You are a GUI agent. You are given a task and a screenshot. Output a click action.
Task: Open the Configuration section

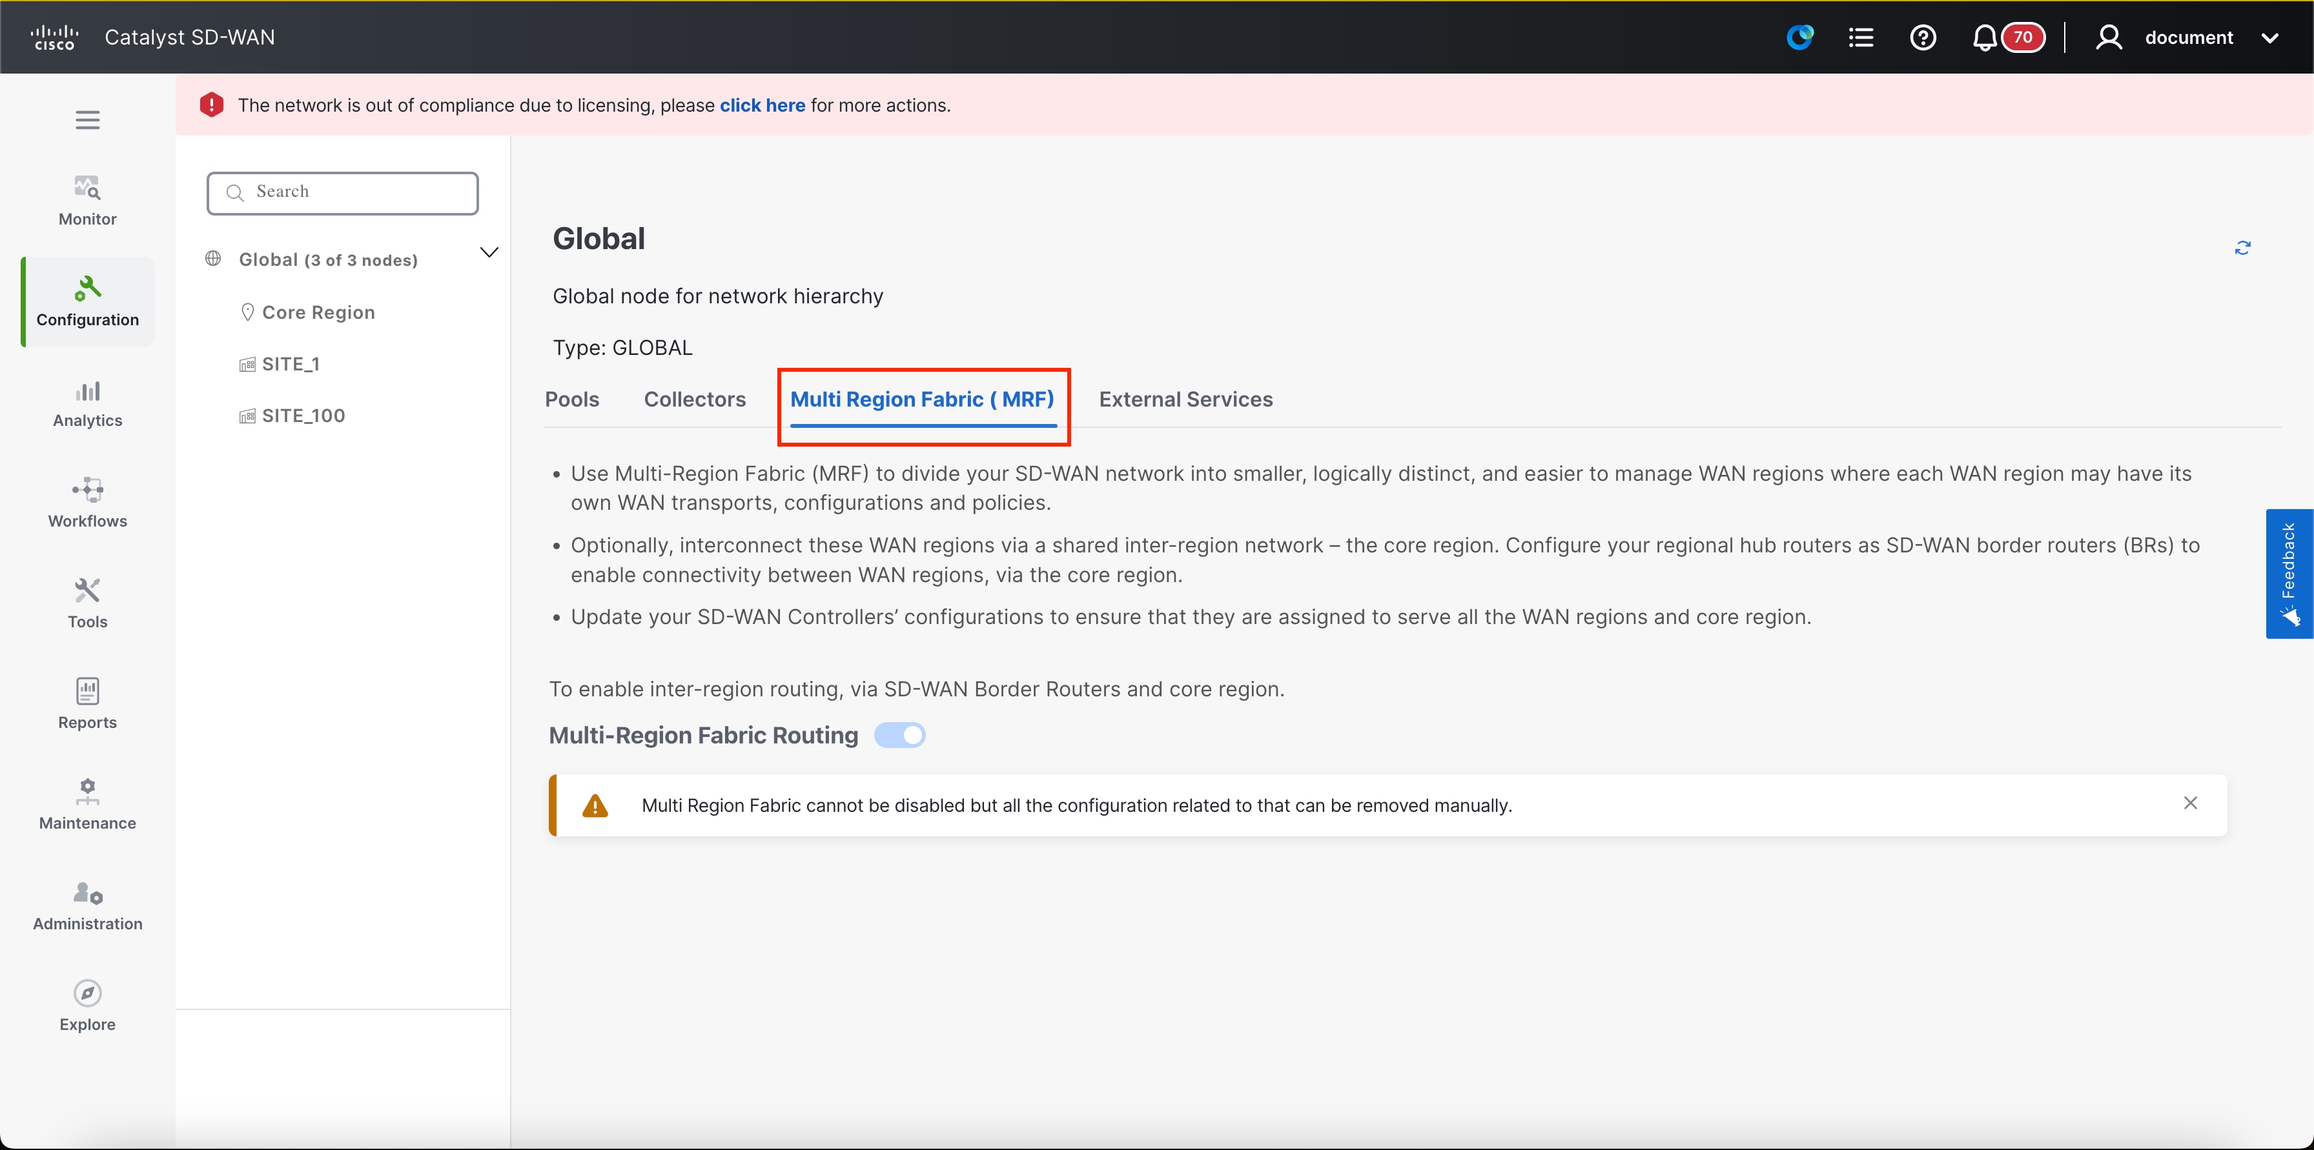click(87, 301)
